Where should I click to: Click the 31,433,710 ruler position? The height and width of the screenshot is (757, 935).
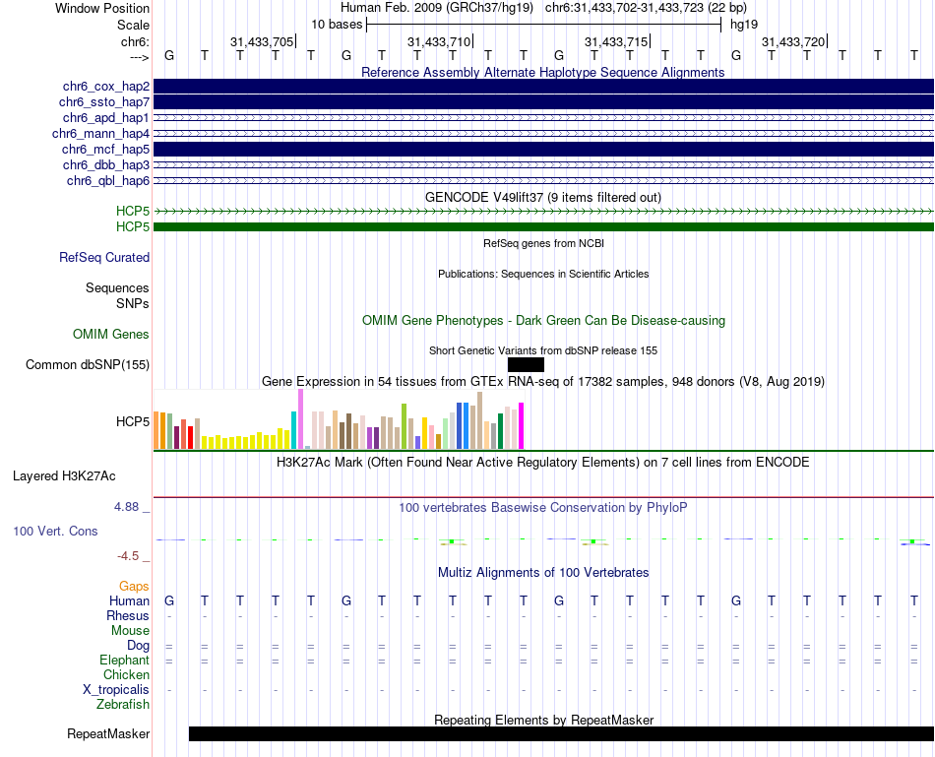coord(439,41)
